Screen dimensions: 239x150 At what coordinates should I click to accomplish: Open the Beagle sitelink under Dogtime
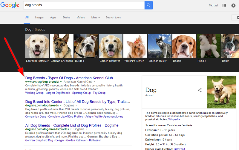pyautogui.click(x=59, y=140)
